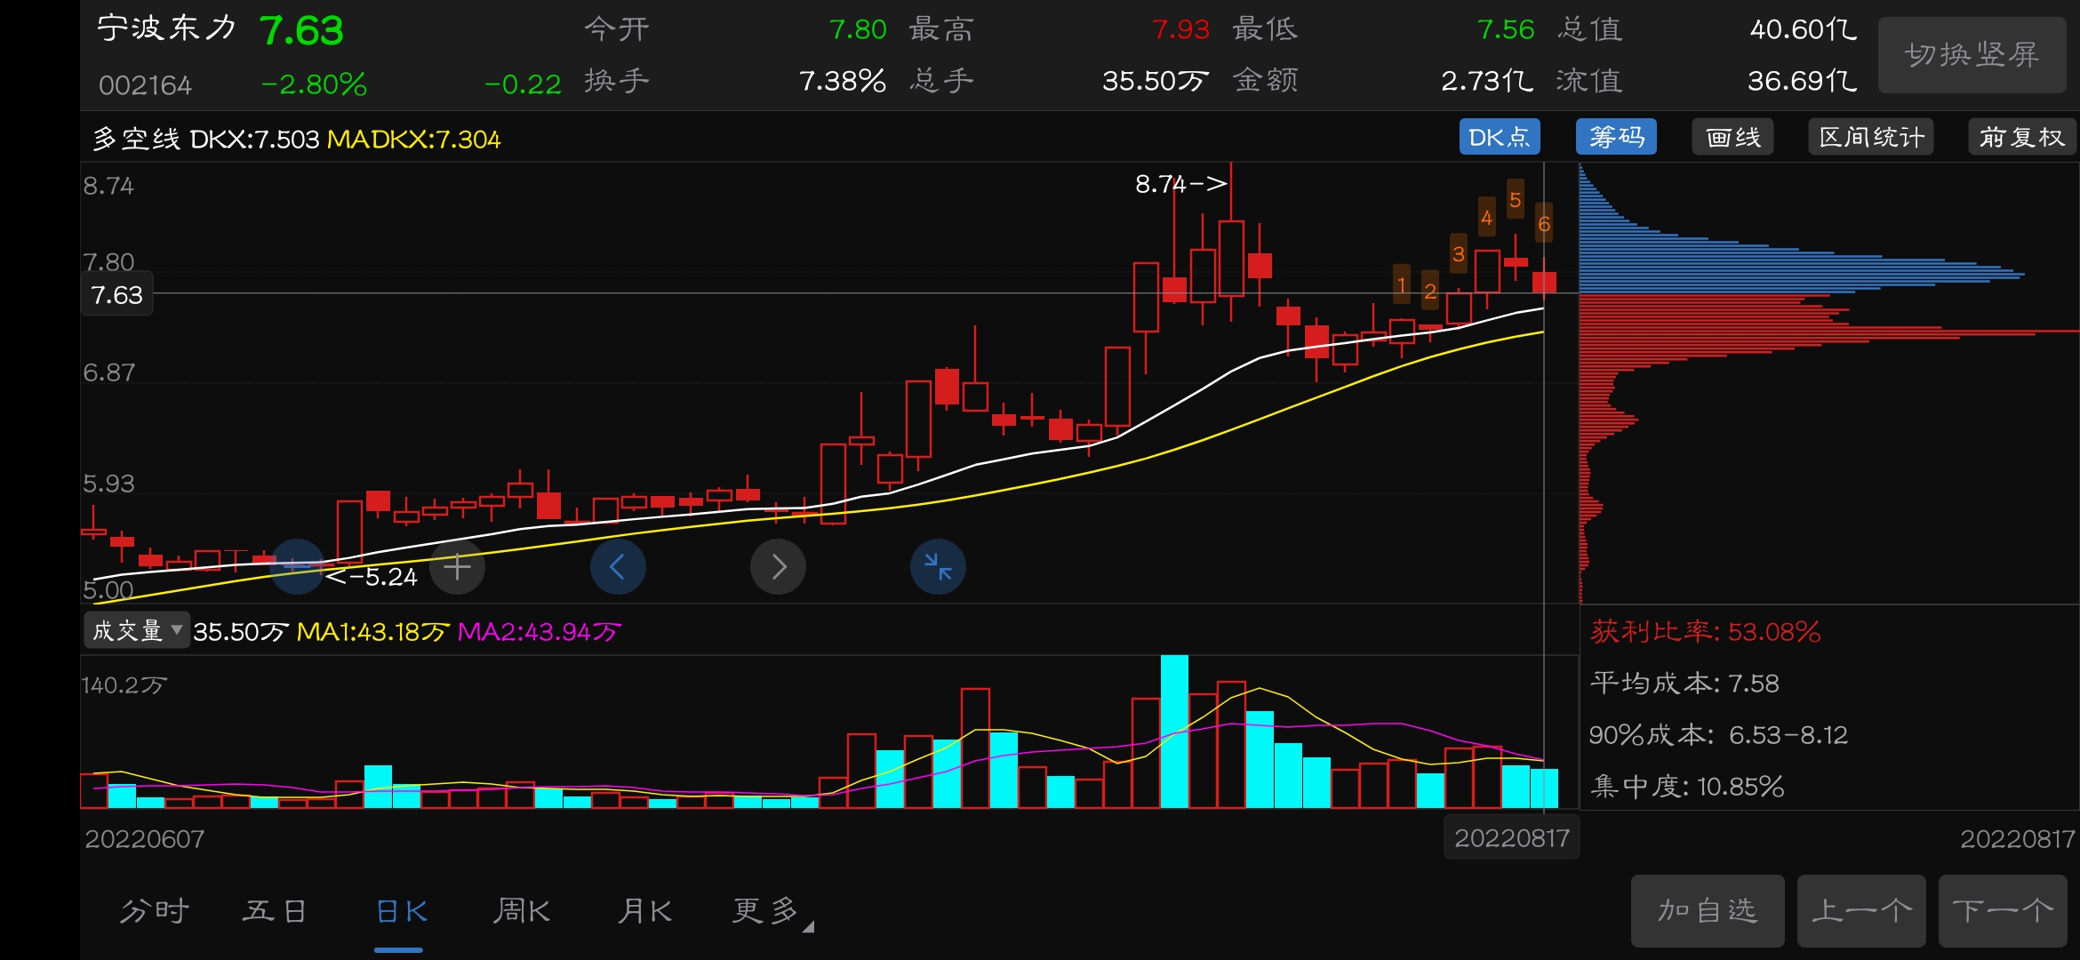Click the orange marker numbered 6
This screenshot has height=960, width=2080.
coord(1544,224)
